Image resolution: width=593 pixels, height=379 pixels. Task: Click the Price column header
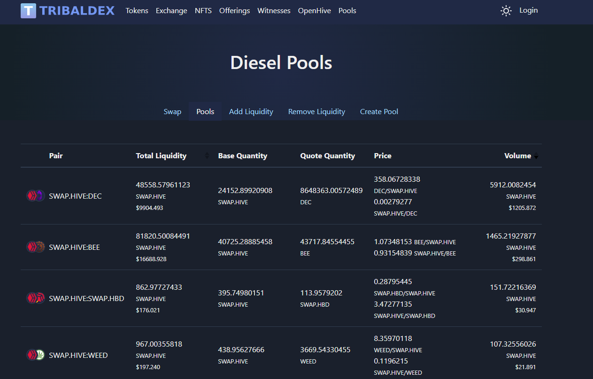coord(383,156)
